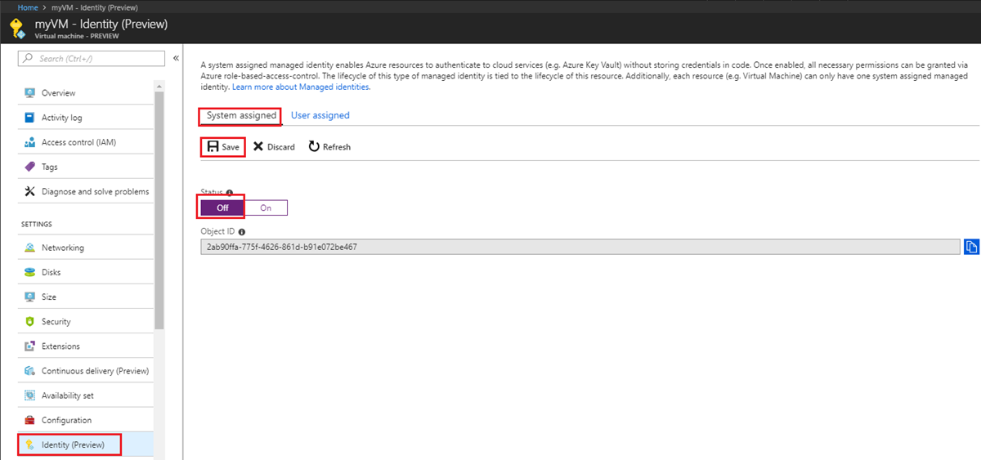
Task: Click the Refresh button
Action: click(329, 147)
